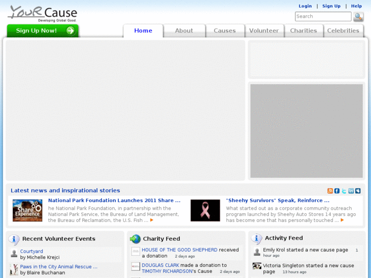Open the orange RSS feed icon
This screenshot has height=278, width=371.
[x=330, y=191]
